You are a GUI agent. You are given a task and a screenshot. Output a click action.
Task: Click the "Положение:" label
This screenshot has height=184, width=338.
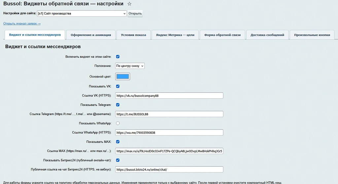(103, 66)
